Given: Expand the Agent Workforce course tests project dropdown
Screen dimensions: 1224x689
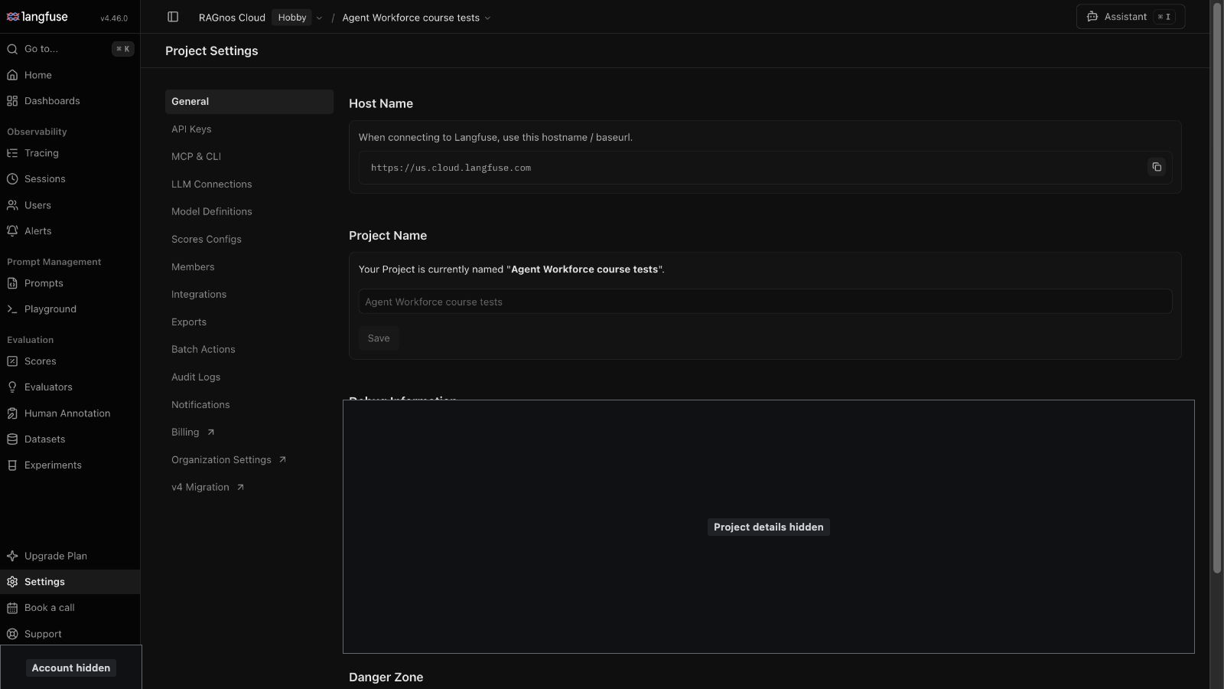Looking at the screenshot, I should (487, 18).
